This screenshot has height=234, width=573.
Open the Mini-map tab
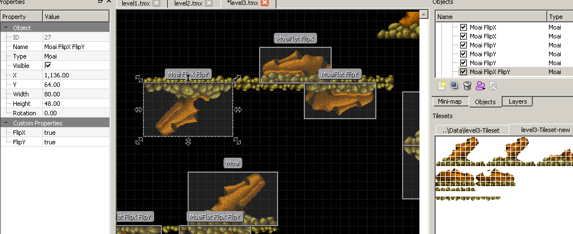[450, 101]
